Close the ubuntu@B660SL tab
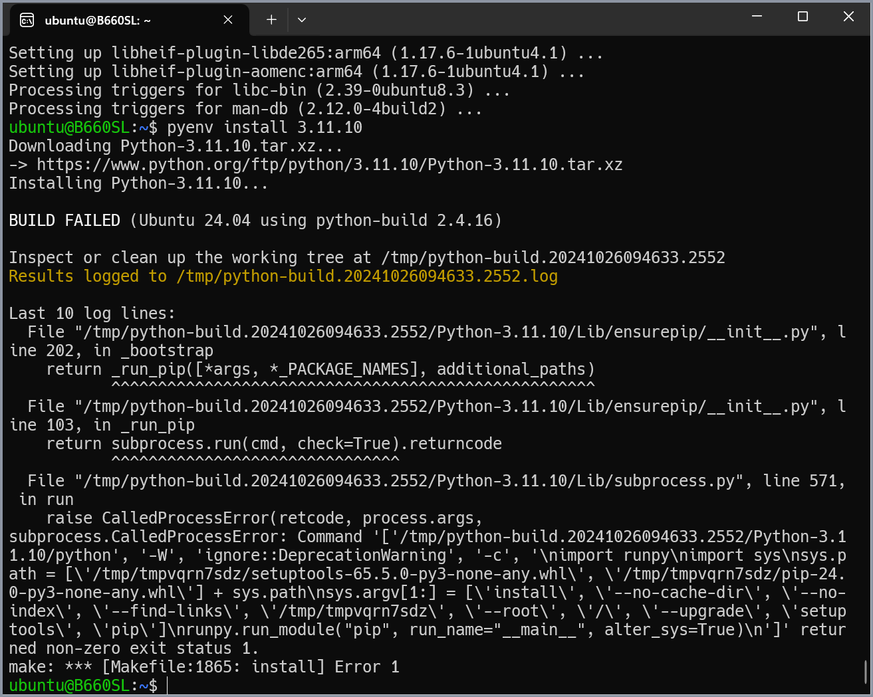Viewport: 873px width, 697px height. pyautogui.click(x=228, y=20)
